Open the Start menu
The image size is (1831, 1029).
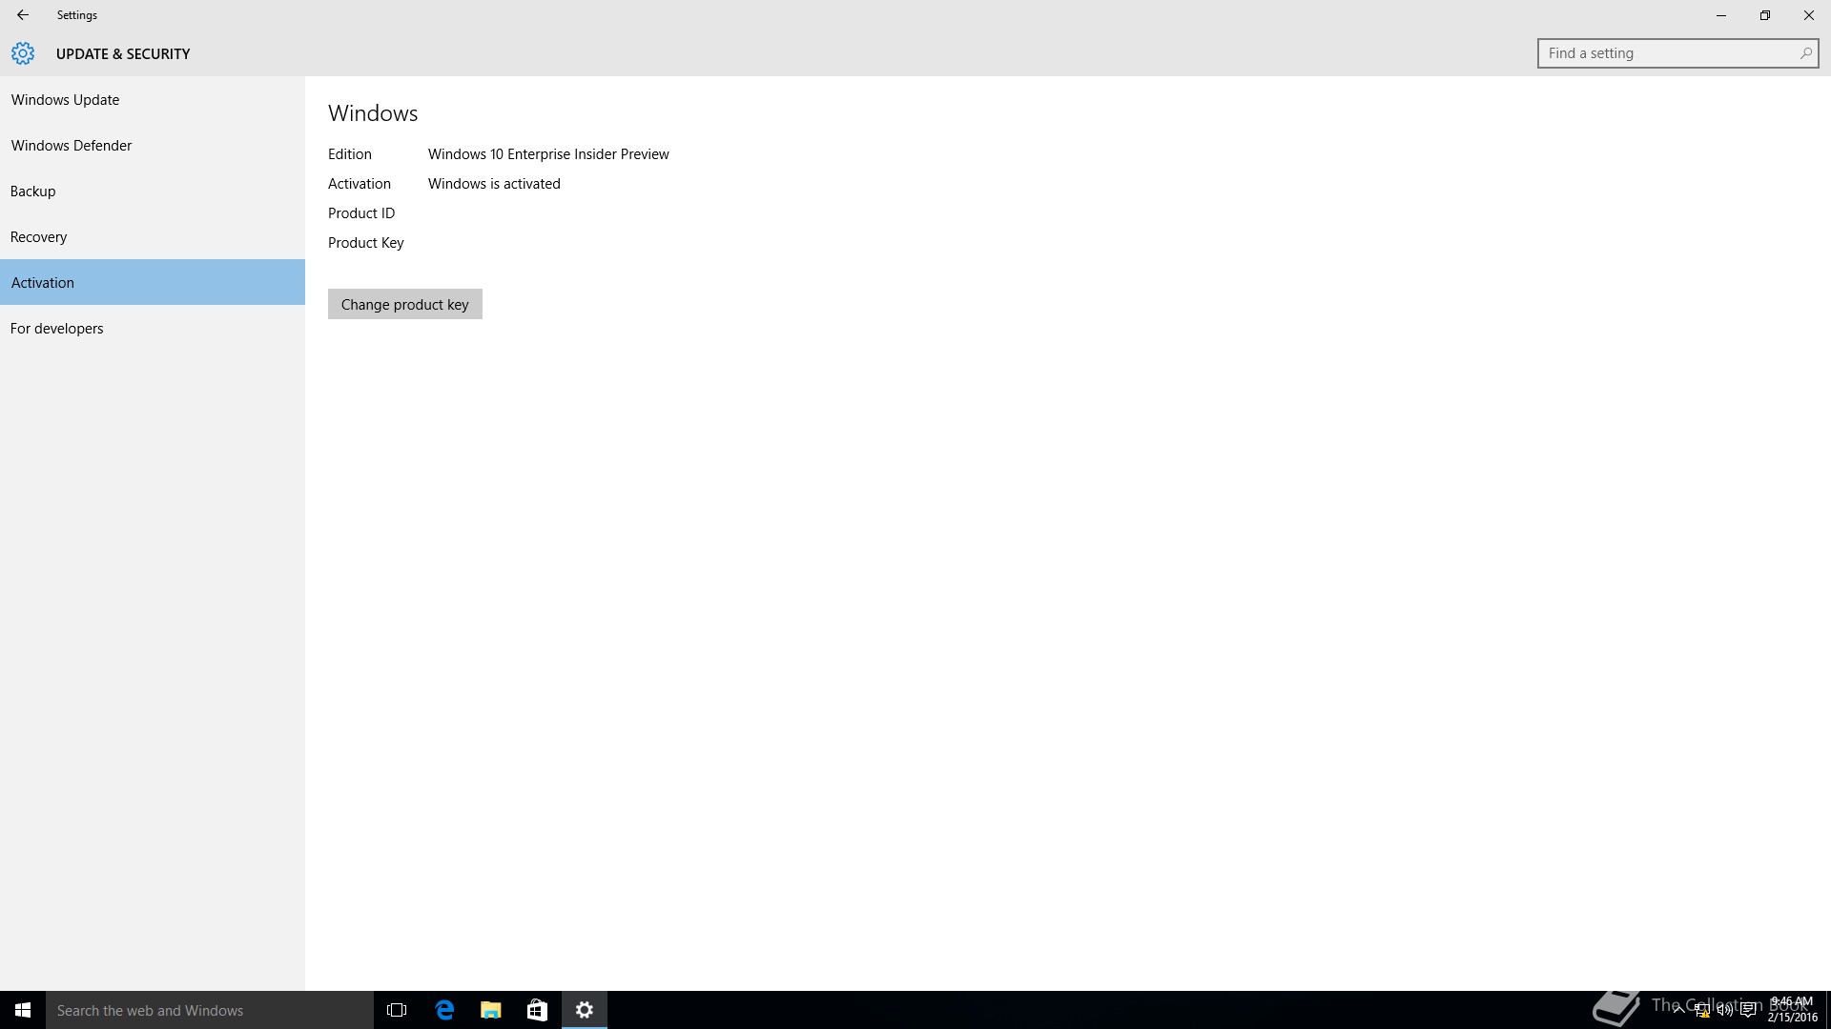pyautogui.click(x=23, y=1010)
